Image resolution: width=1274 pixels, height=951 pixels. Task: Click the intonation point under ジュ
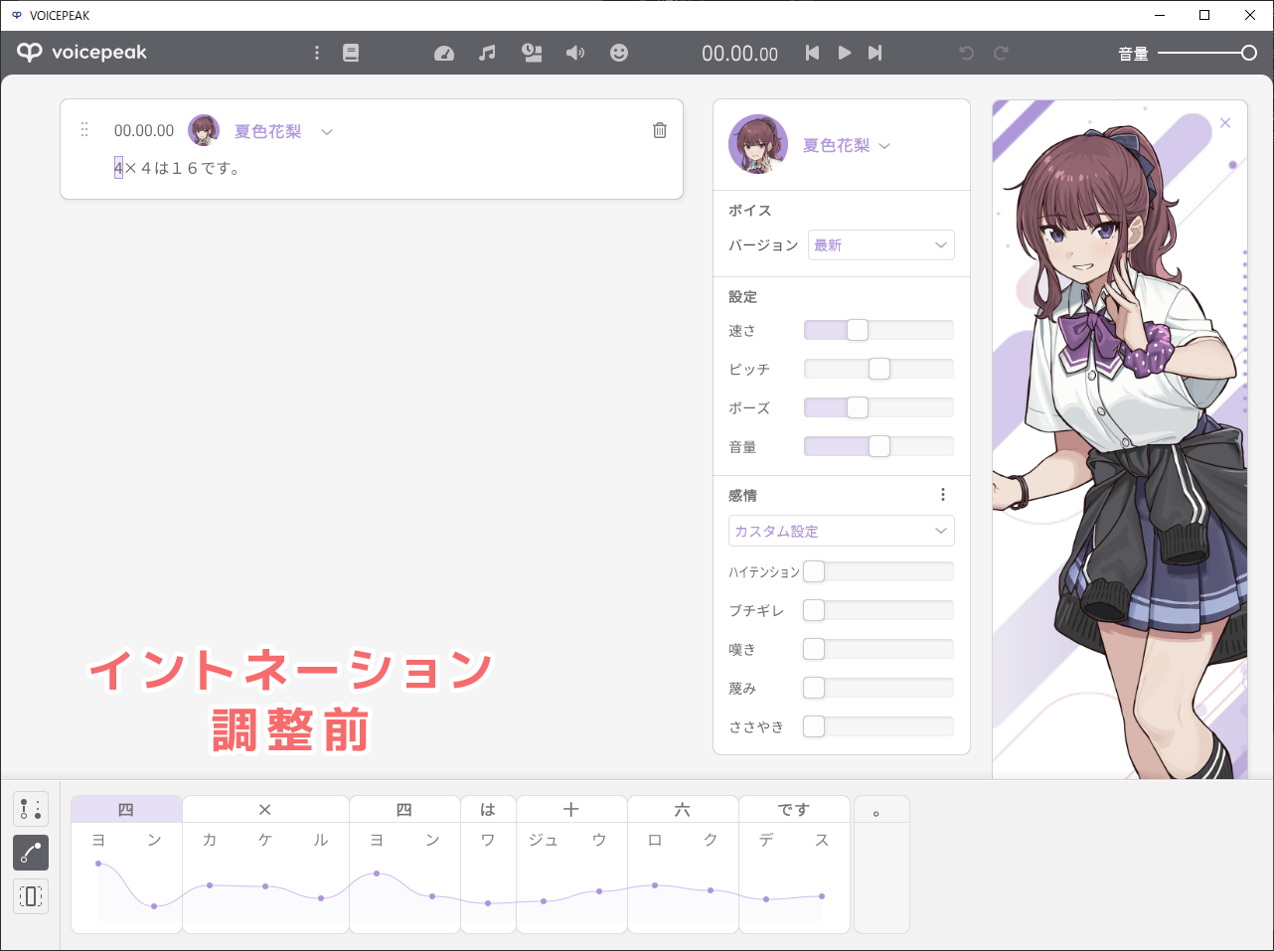point(544,901)
